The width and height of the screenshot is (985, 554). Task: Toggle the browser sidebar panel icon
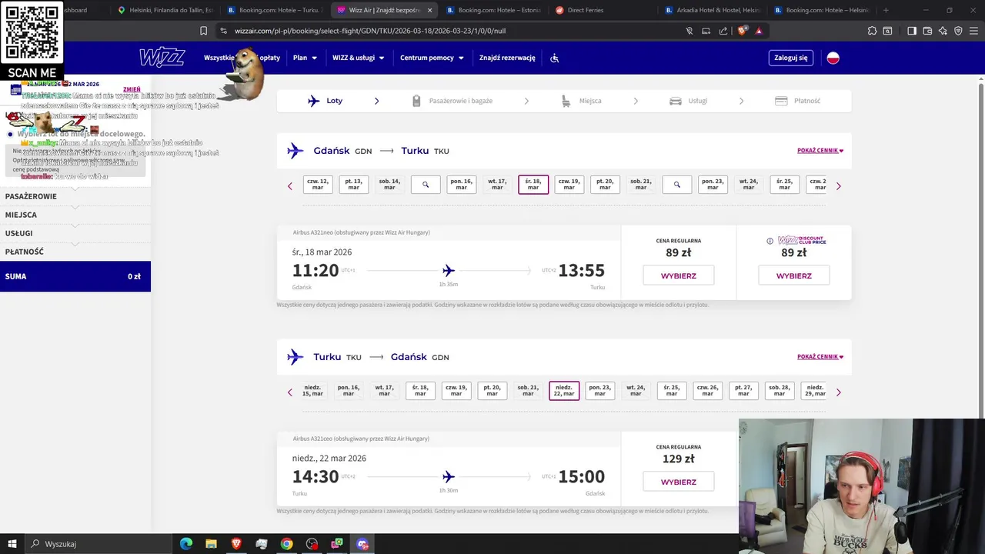[x=912, y=31]
